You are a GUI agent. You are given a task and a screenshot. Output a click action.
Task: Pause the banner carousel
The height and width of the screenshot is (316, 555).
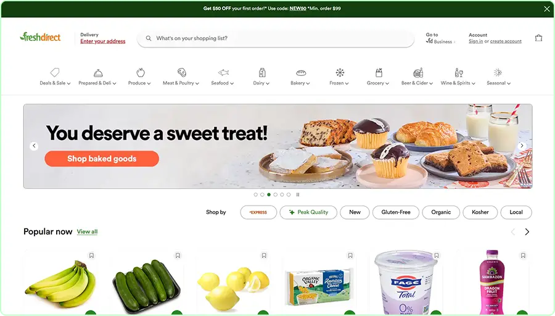click(298, 194)
